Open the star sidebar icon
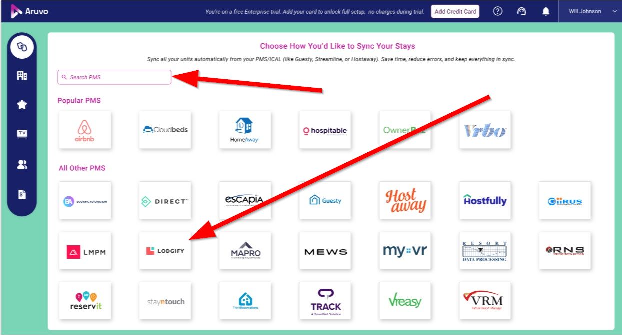 (x=22, y=105)
